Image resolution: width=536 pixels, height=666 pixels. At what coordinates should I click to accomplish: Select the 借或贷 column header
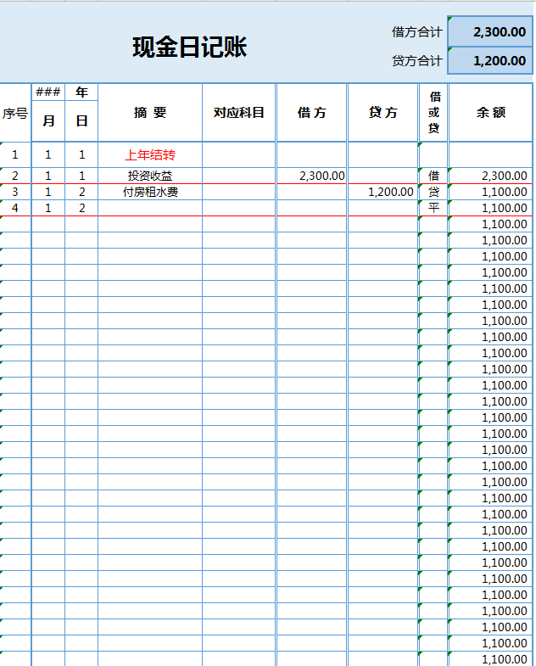(433, 113)
